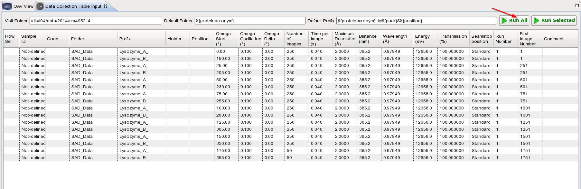The image size is (581, 189).
Task: Click the Run Selected button
Action: (x=554, y=20)
